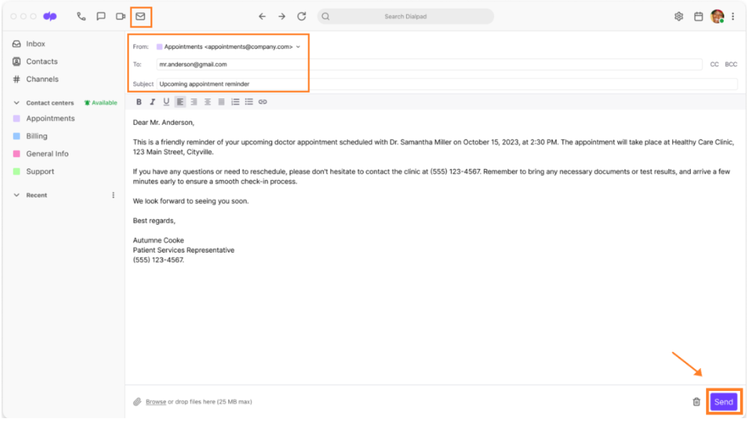This screenshot has height=421, width=748.
Task: Send the email
Action: pos(723,402)
